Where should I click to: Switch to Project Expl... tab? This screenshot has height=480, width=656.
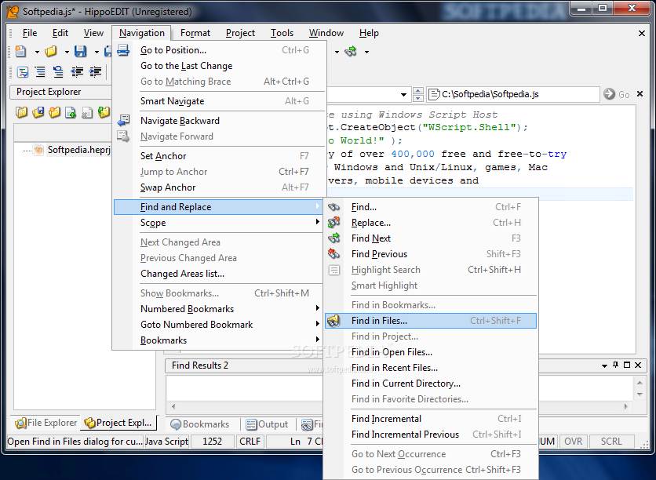coord(118,423)
